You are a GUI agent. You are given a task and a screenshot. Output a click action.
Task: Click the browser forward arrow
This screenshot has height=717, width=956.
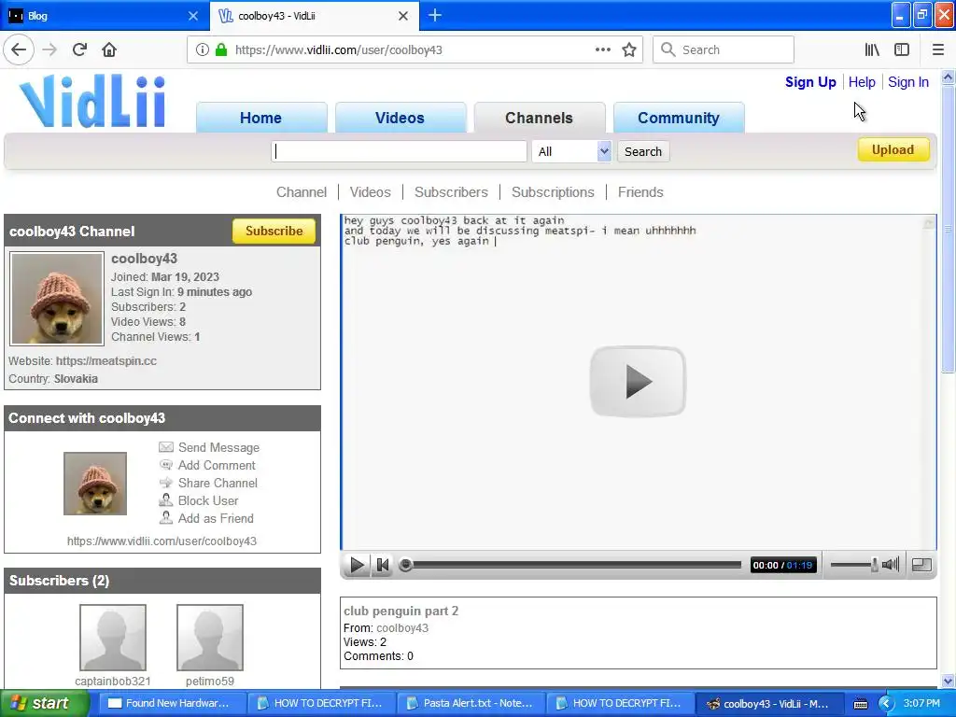point(49,50)
